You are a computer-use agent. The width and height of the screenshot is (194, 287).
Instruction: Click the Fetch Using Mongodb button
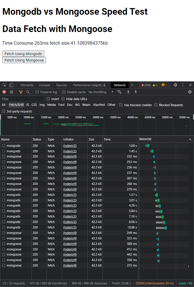[23, 54]
